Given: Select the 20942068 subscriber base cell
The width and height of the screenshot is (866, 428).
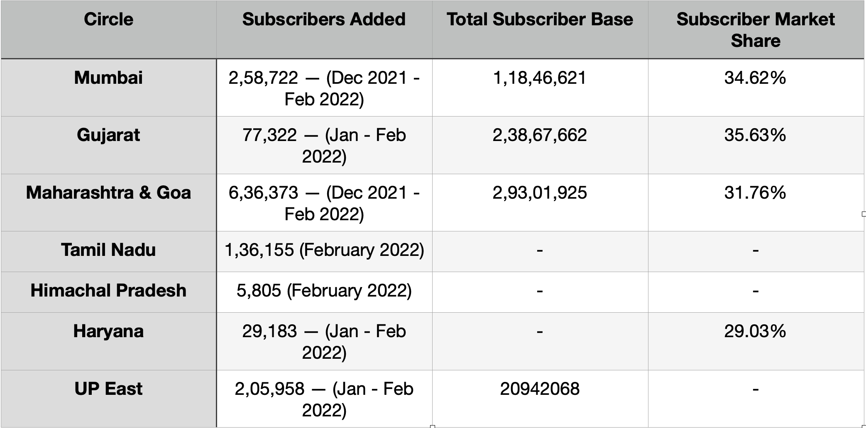Looking at the screenshot, I should 540,399.
